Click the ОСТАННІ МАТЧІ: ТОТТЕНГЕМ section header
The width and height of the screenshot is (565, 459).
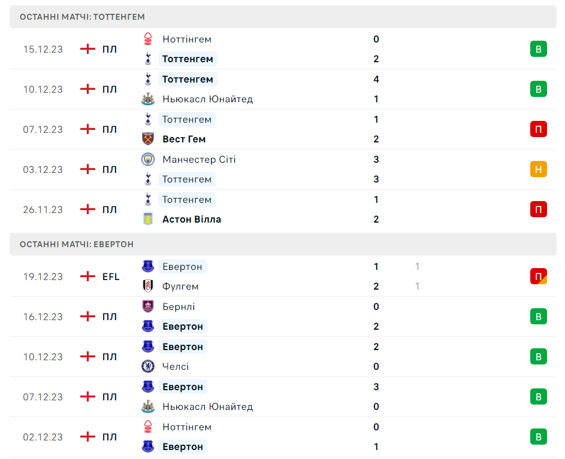[x=82, y=17]
